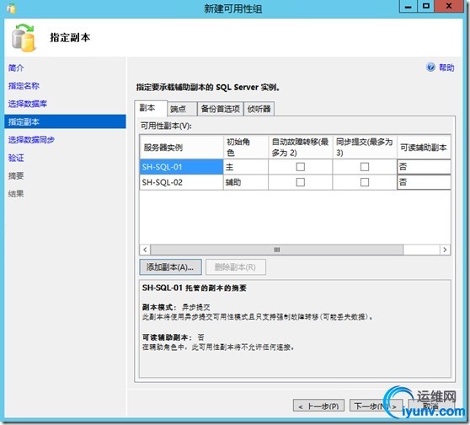Switch to the 副本 tab

pyautogui.click(x=151, y=108)
